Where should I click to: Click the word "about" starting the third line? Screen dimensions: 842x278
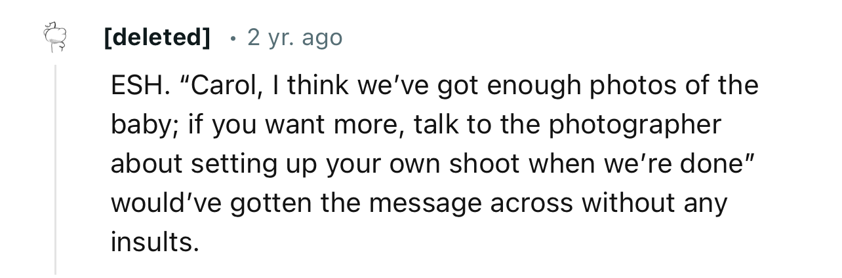click(x=146, y=164)
